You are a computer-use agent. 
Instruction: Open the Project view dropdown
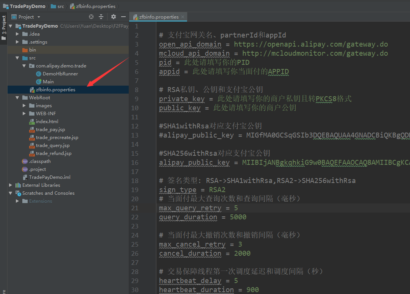coord(39,17)
